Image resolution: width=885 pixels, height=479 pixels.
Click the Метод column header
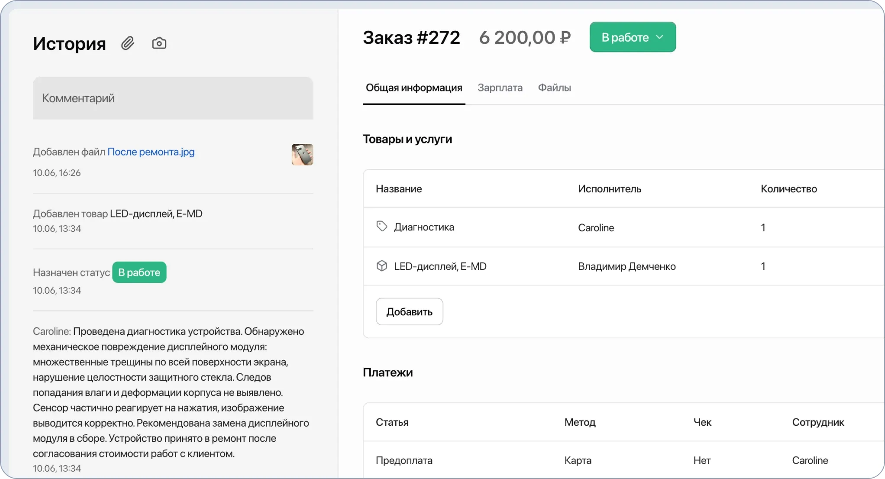pos(580,422)
